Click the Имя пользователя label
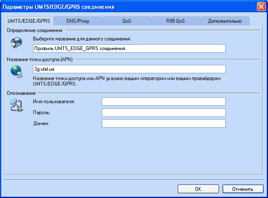Screen dimensions: 268x198 [54, 102]
